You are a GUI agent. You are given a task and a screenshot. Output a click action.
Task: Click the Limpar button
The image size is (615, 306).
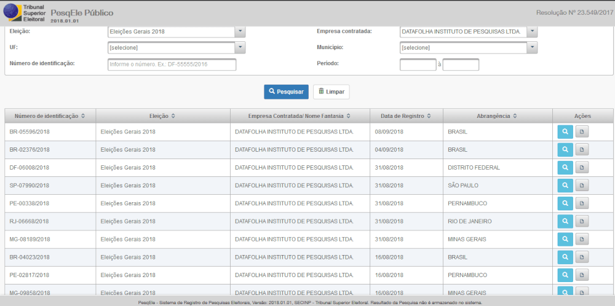pyautogui.click(x=331, y=92)
